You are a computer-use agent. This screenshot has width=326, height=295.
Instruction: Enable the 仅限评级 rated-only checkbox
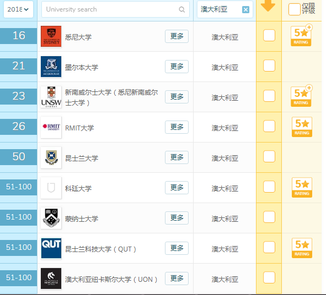tap(294, 9)
